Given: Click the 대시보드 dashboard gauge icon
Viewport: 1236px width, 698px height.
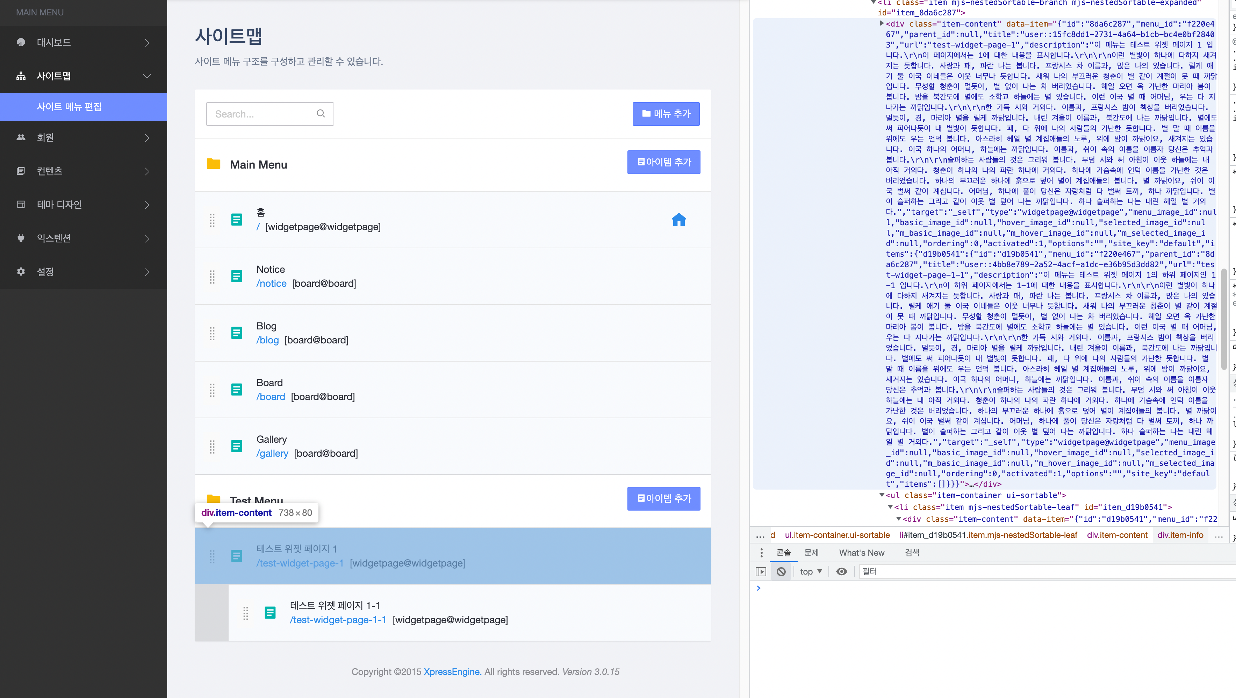Looking at the screenshot, I should click(21, 42).
